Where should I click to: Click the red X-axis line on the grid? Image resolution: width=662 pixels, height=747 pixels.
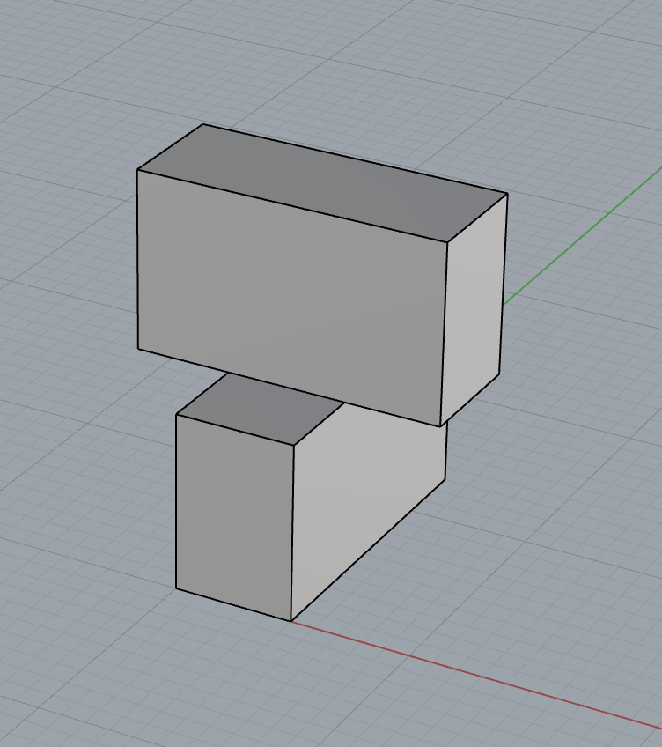(x=476, y=675)
